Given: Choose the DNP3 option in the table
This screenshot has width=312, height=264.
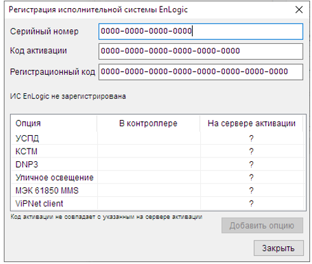Looking at the screenshot, I should [158, 164].
